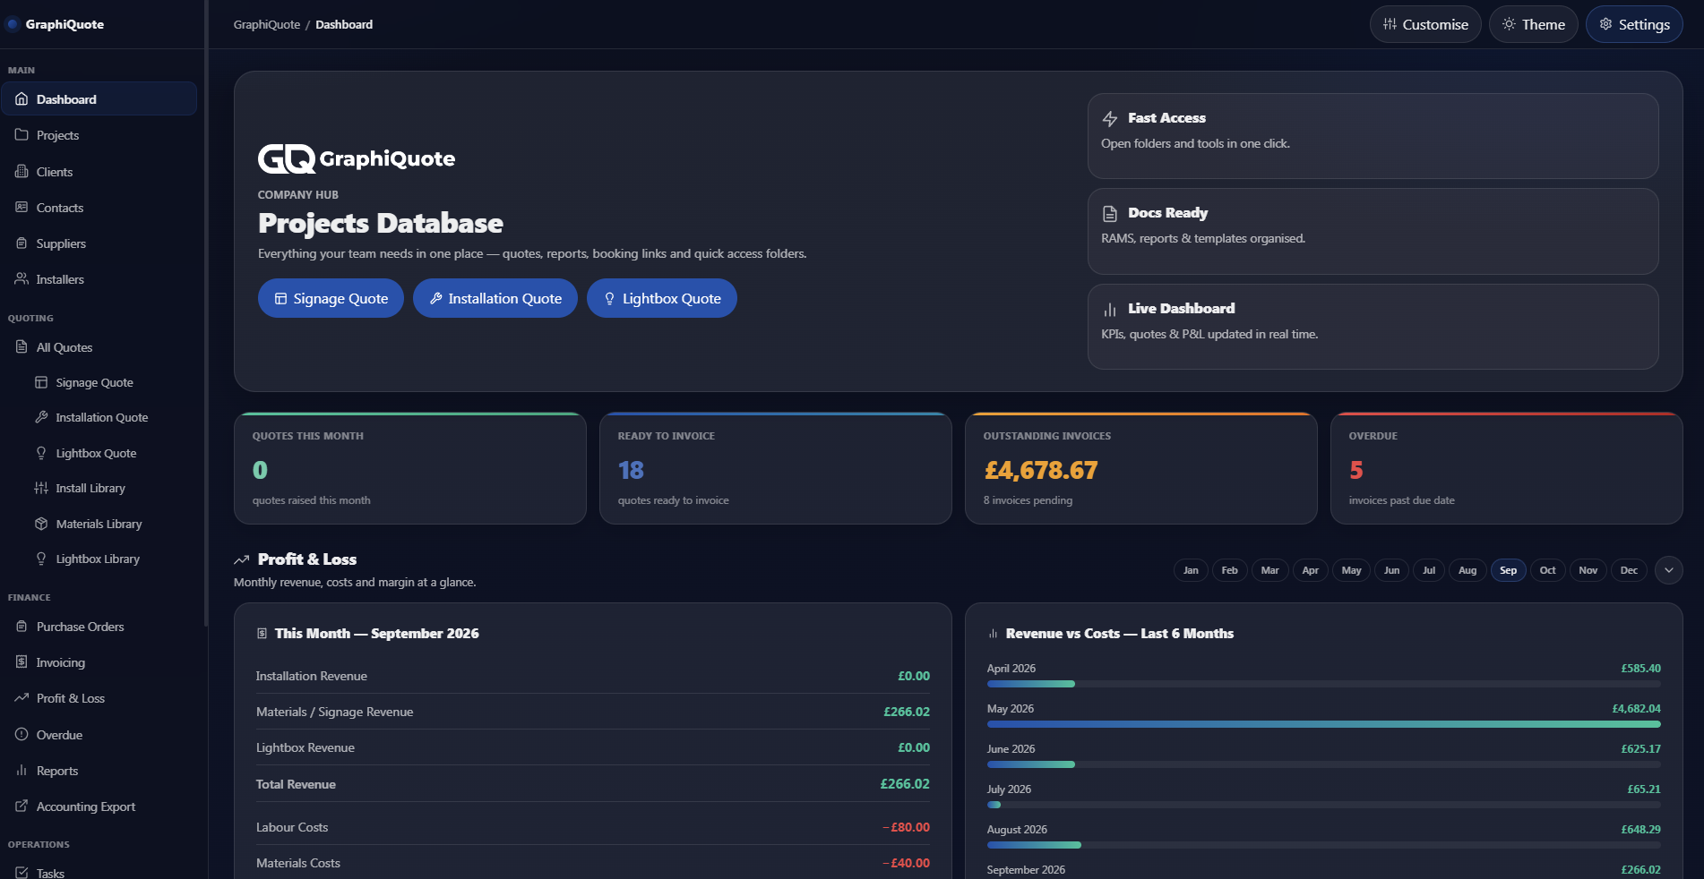Click the Contacts card icon in sidebar
1704x879 pixels.
(x=22, y=208)
